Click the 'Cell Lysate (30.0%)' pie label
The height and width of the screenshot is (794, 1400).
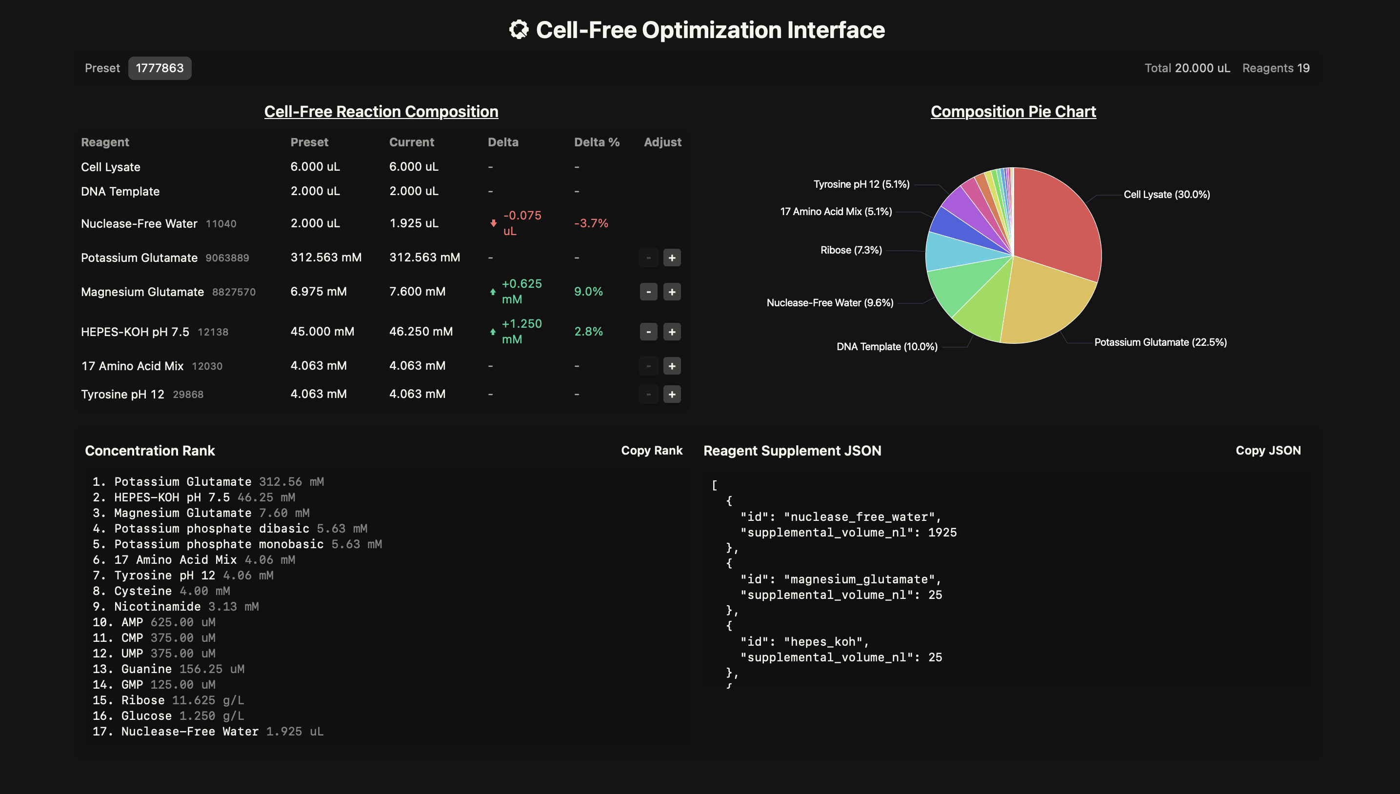coord(1166,195)
